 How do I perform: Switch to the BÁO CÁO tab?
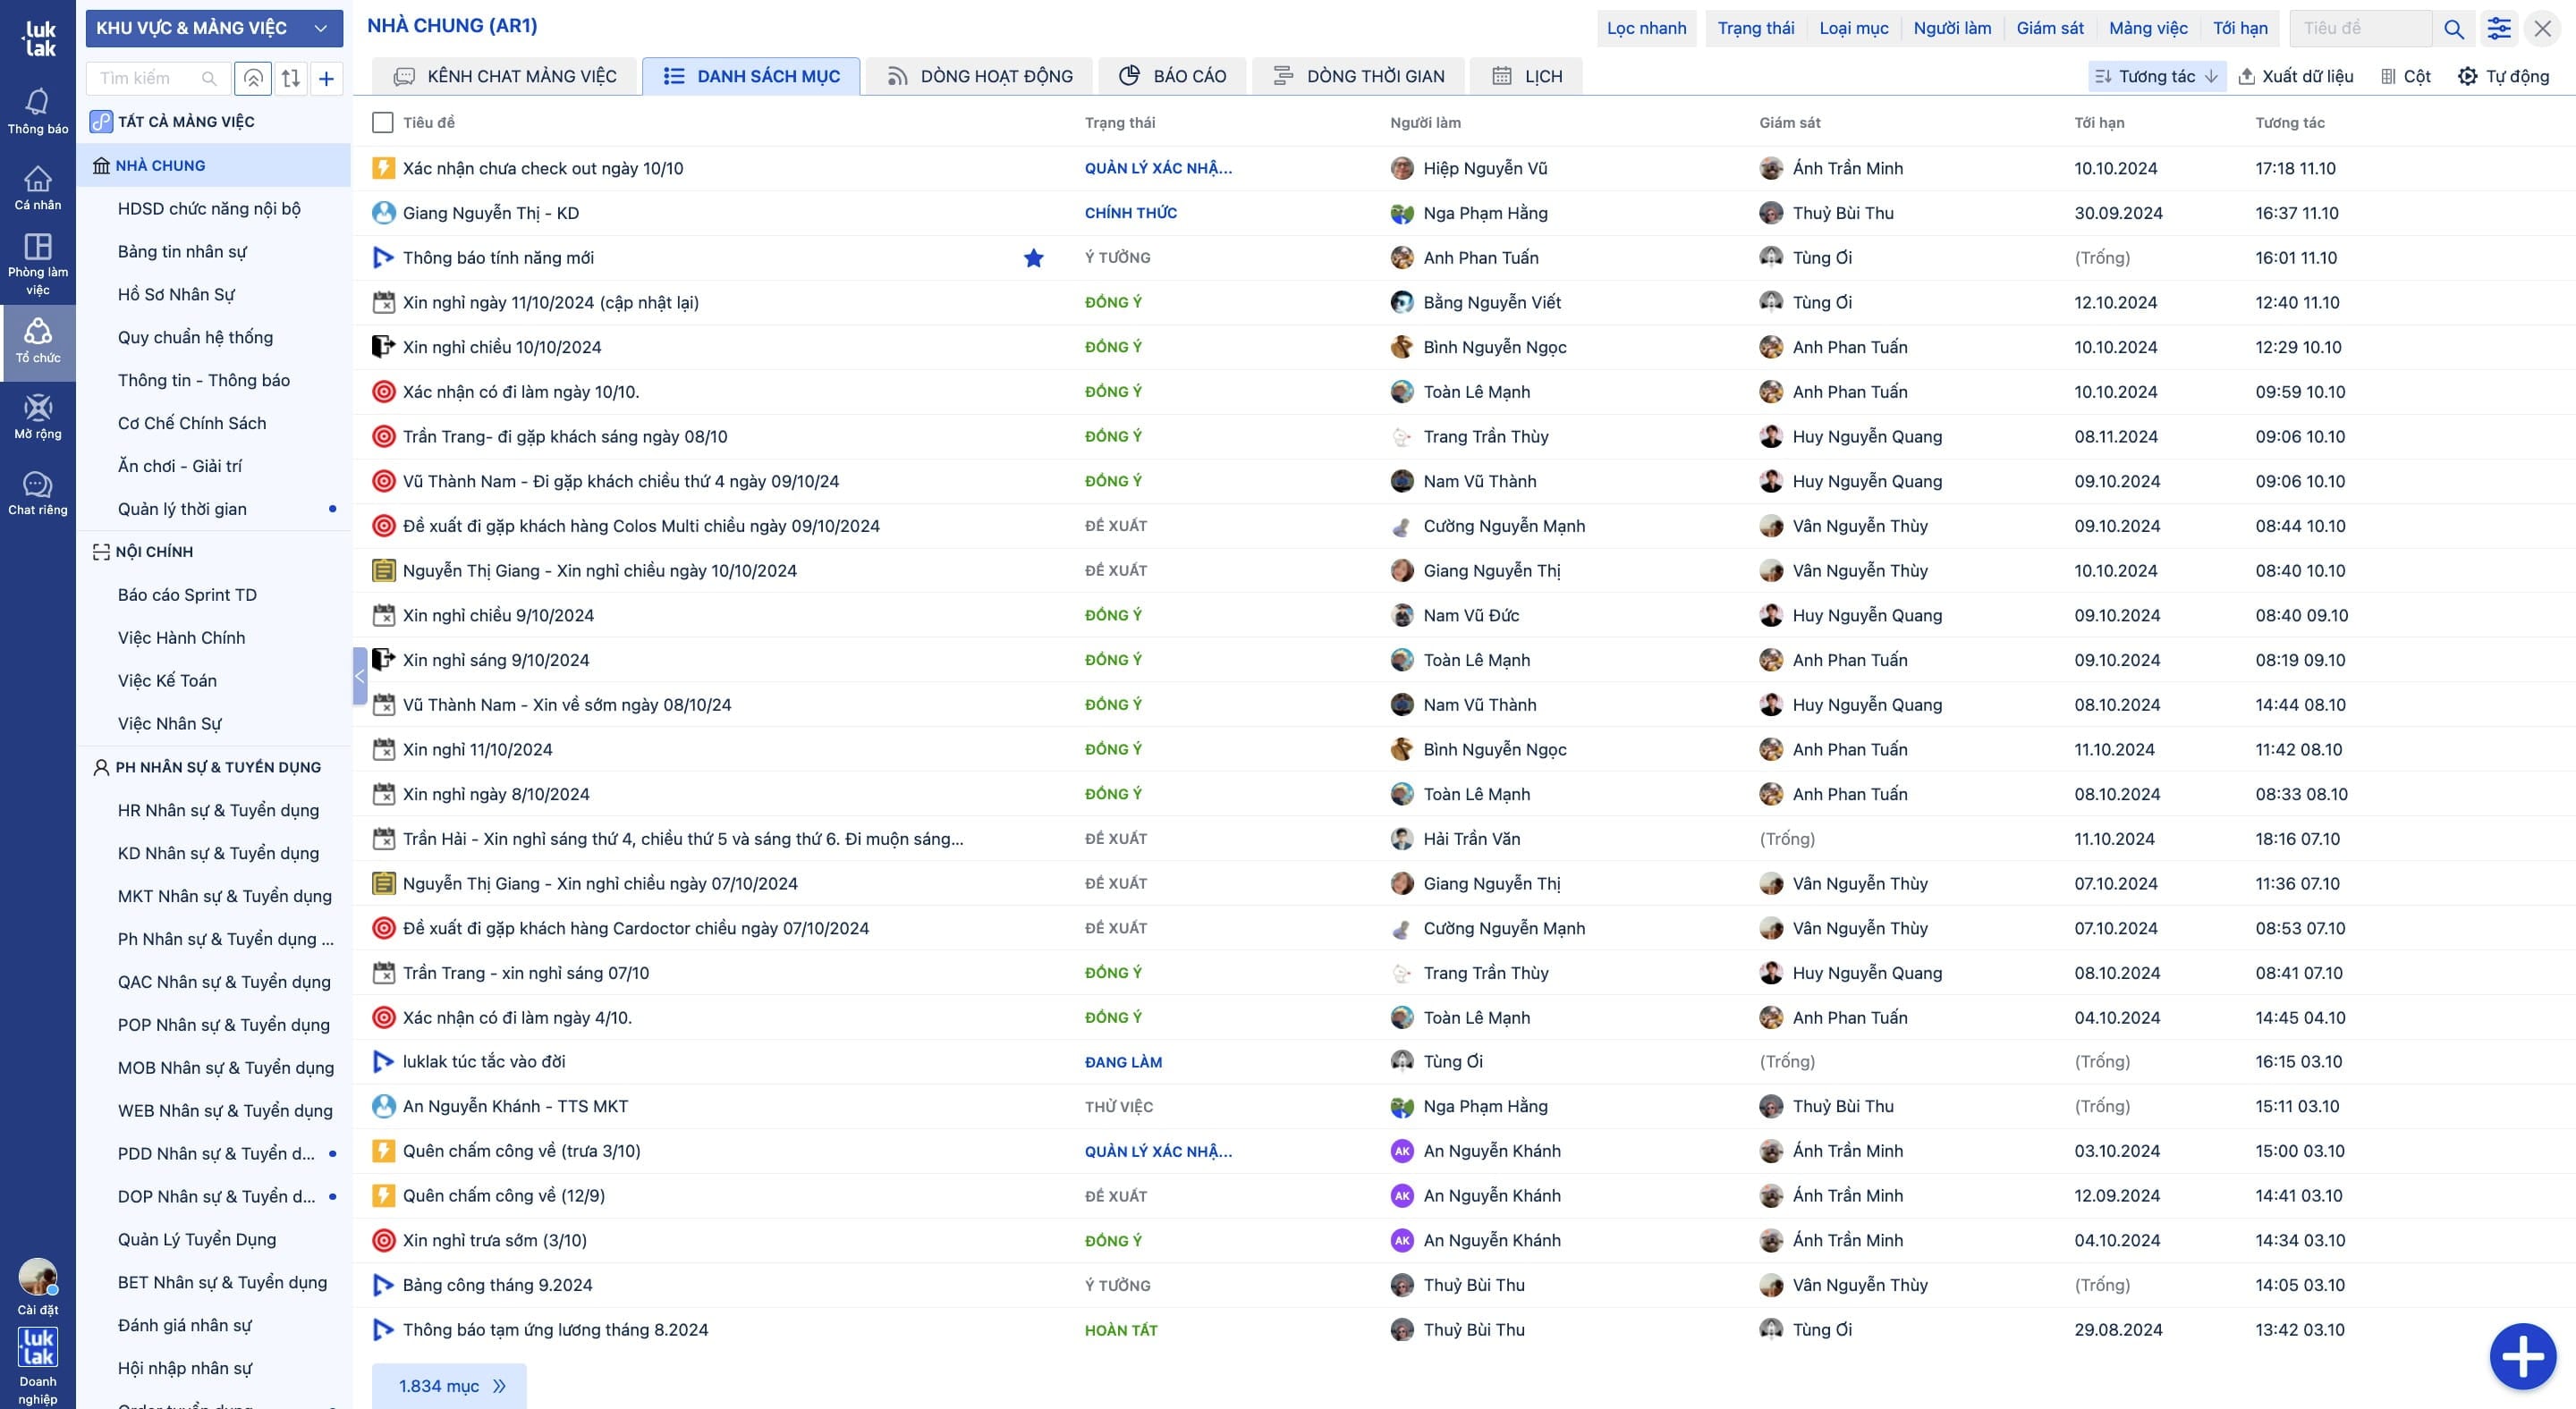(x=1172, y=76)
